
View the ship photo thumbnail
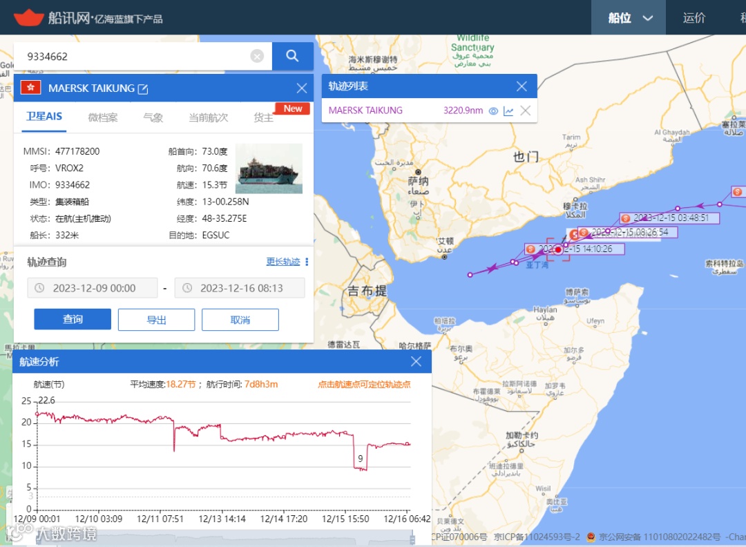(x=269, y=169)
